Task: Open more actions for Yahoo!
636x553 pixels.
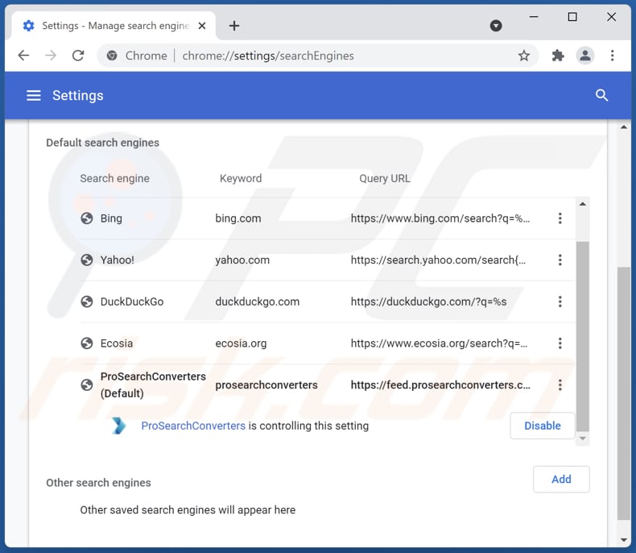Action: 560,260
